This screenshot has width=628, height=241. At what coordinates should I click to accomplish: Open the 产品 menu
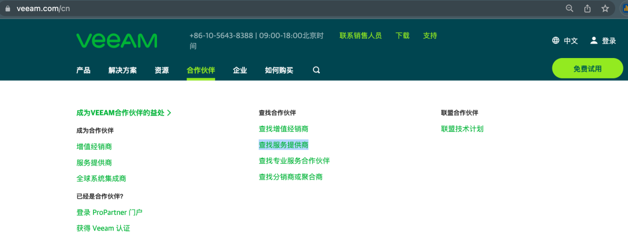pyautogui.click(x=83, y=70)
